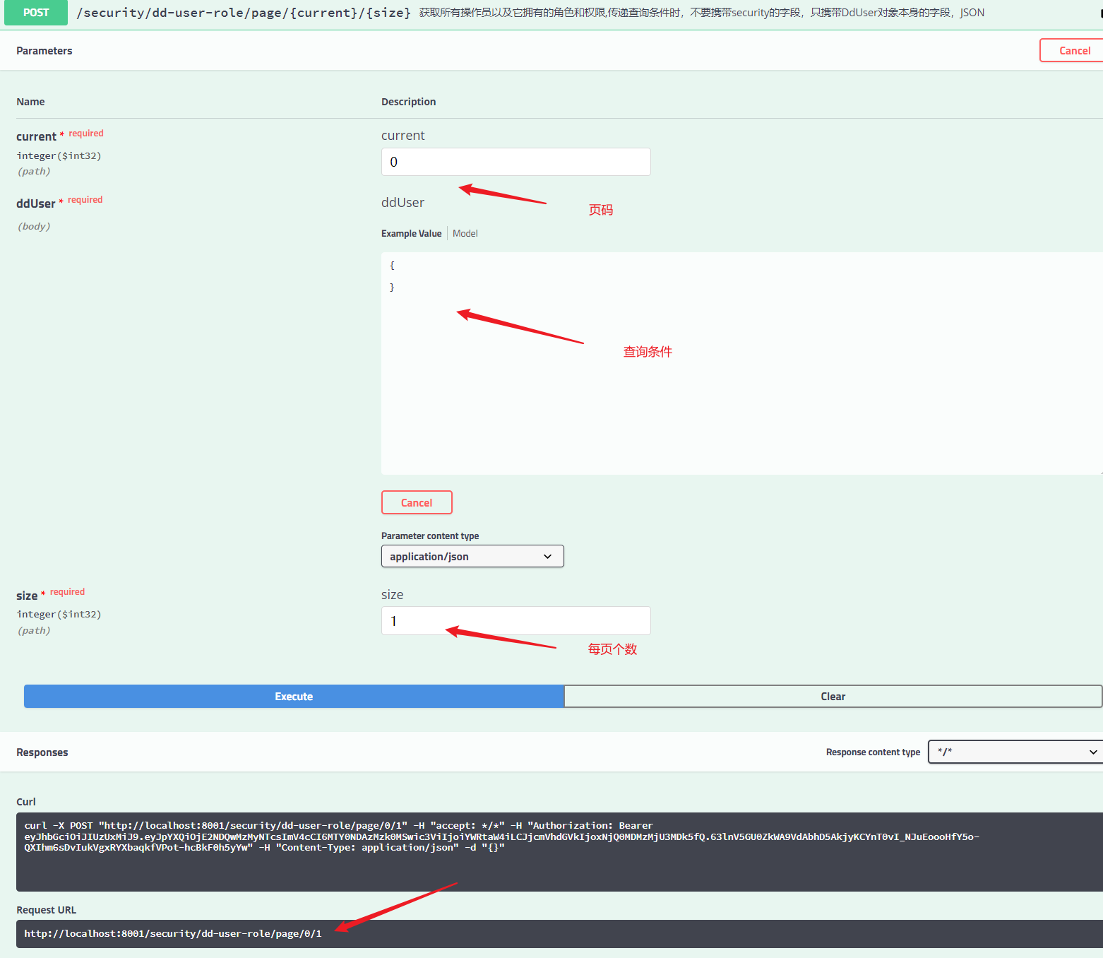Click Cancel below the ddUser body editor
The image size is (1103, 958).
point(417,502)
